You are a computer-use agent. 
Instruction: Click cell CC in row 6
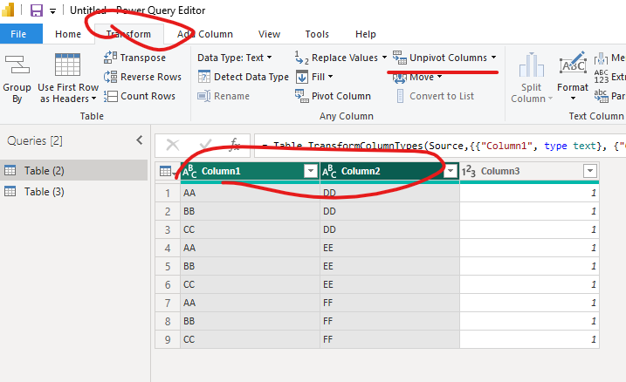pos(251,284)
